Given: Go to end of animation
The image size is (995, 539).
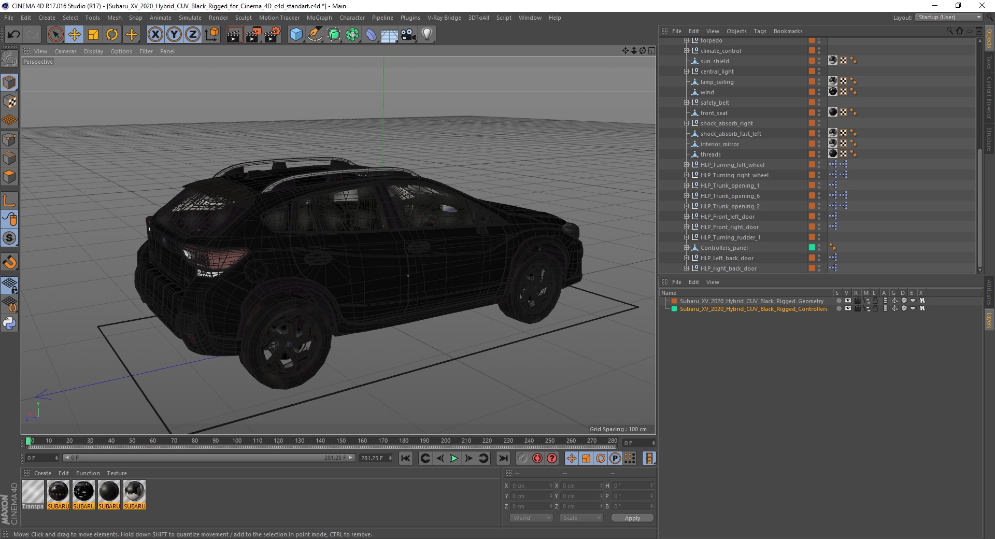Looking at the screenshot, I should [x=503, y=458].
